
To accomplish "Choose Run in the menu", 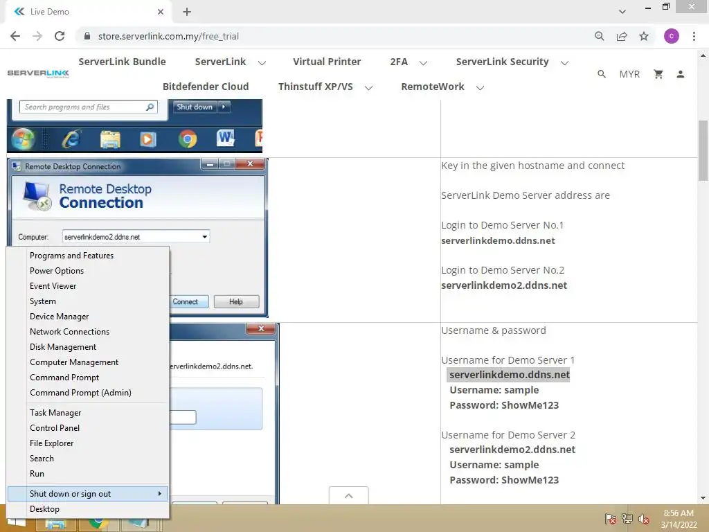I will pos(88,474).
